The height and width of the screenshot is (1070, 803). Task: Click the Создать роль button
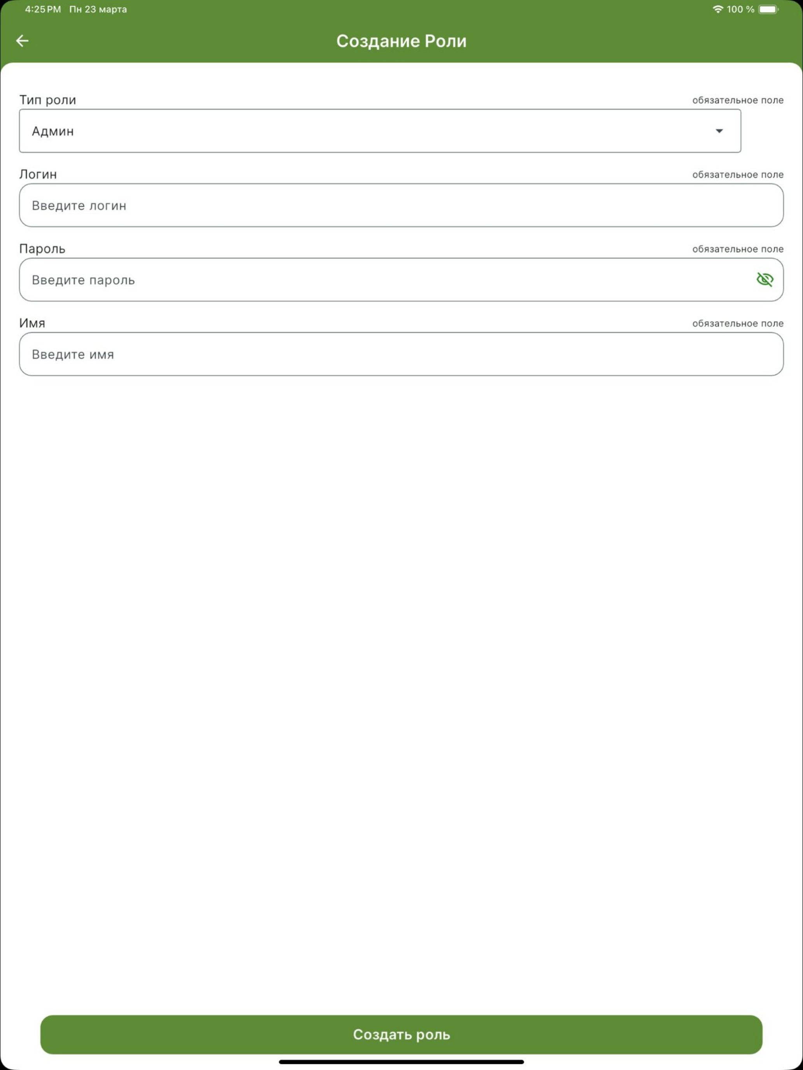click(401, 1034)
